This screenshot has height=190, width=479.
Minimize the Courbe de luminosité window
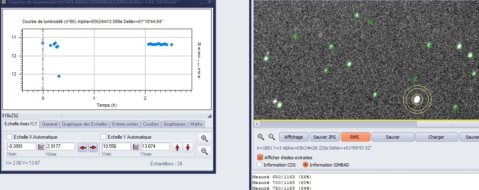pos(202,2)
